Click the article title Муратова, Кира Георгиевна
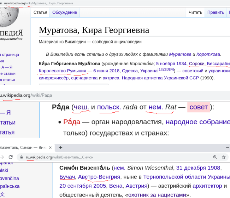This screenshot has height=198, width=230. pos(94,30)
